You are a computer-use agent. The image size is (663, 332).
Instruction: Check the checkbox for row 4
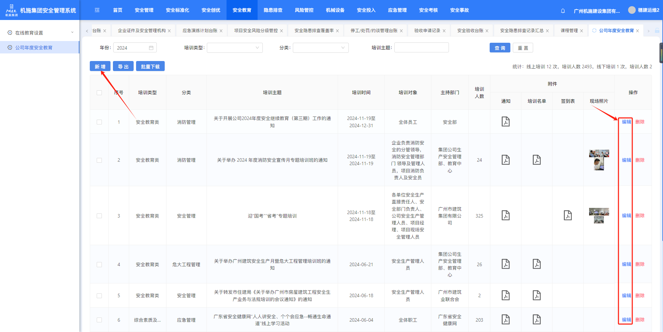click(x=99, y=264)
